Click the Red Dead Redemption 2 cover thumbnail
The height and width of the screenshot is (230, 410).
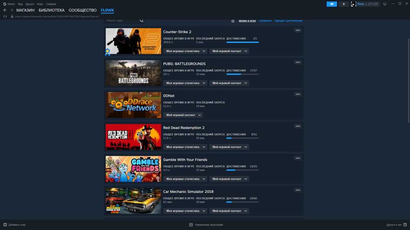[x=133, y=137]
